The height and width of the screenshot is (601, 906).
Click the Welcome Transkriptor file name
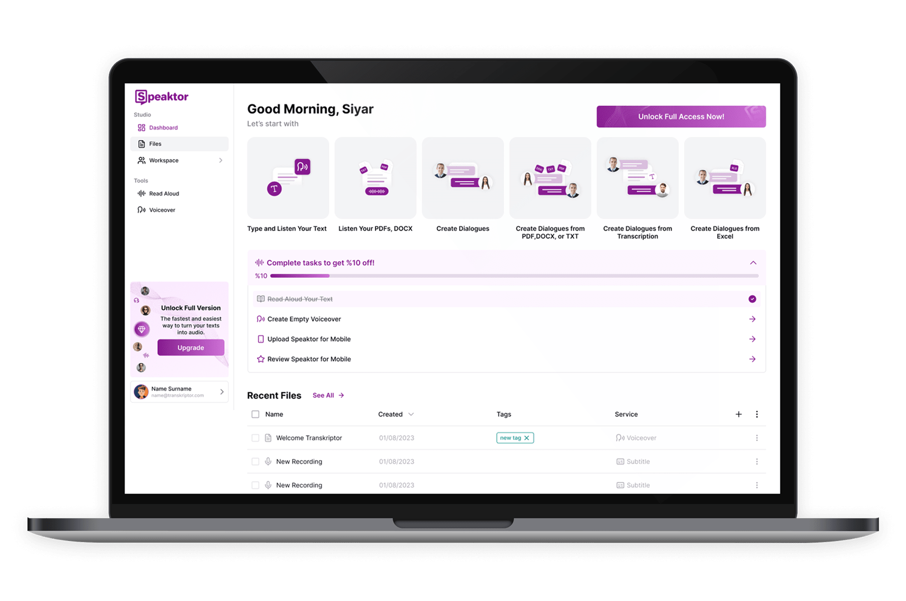point(309,438)
